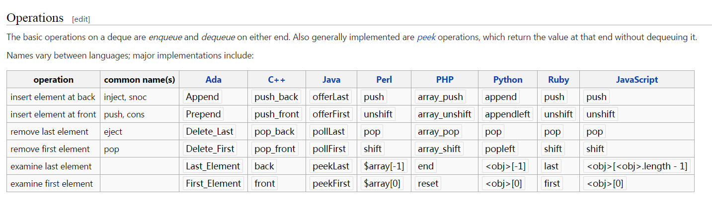Open the Perl column header link
The width and height of the screenshot is (712, 207).
[x=384, y=79]
